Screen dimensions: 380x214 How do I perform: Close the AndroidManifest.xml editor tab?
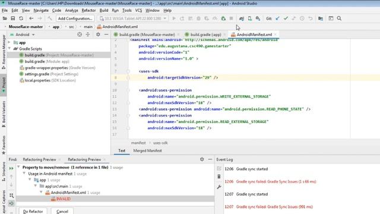point(275,34)
